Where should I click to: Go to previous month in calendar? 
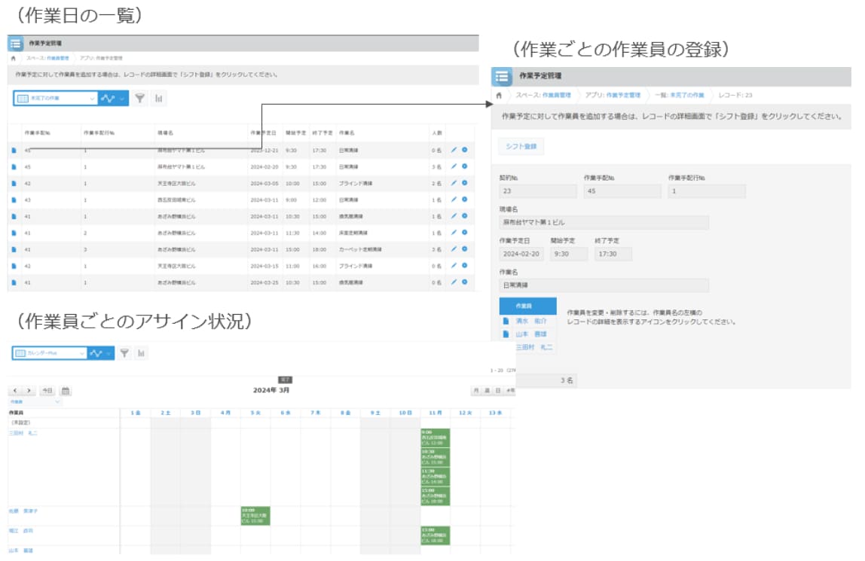[15, 392]
